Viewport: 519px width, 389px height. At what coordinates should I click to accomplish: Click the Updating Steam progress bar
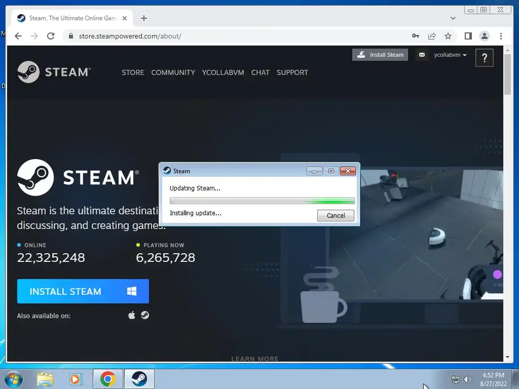point(262,201)
